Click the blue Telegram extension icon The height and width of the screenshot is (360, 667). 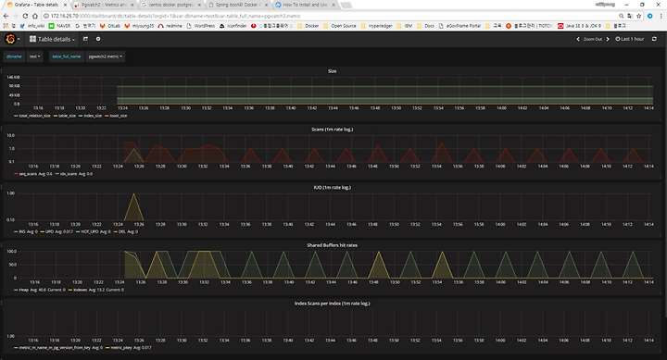coord(649,16)
